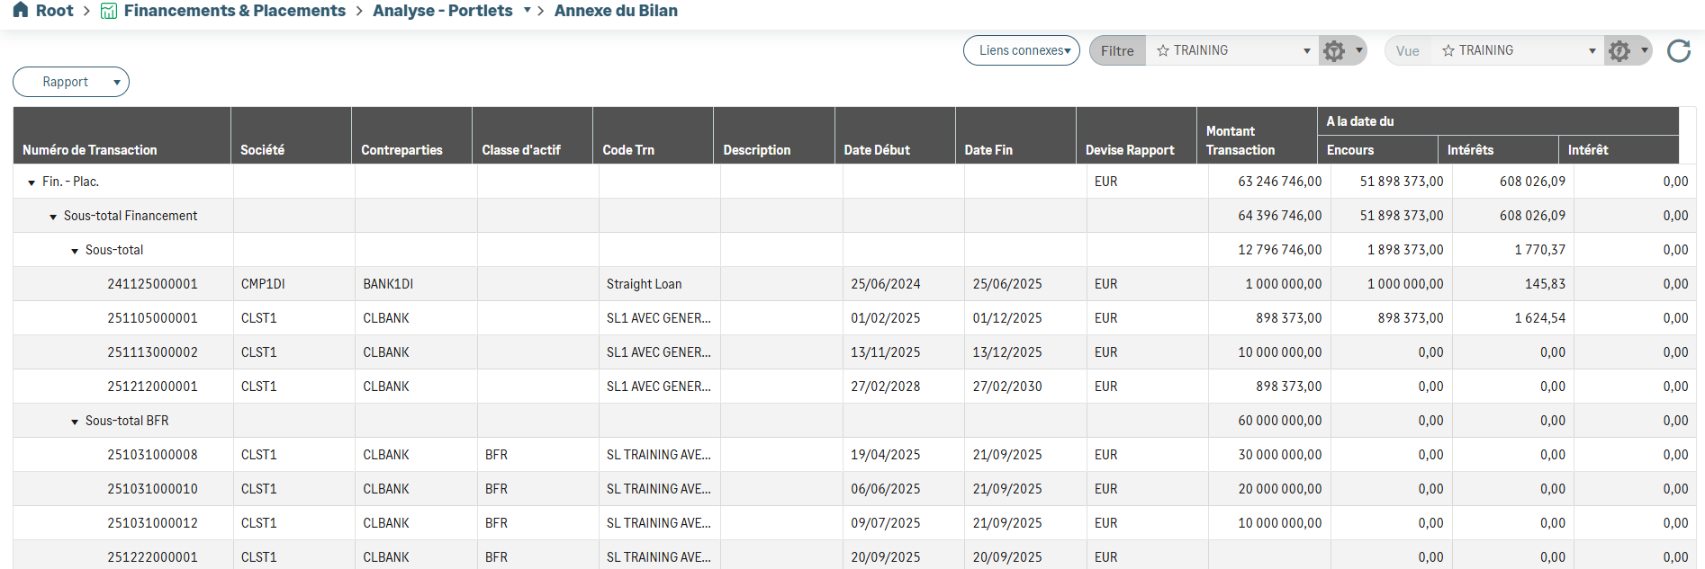Go to Financements & Placements breadcrumb
Screen dimensions: 1705x569
[234, 11]
